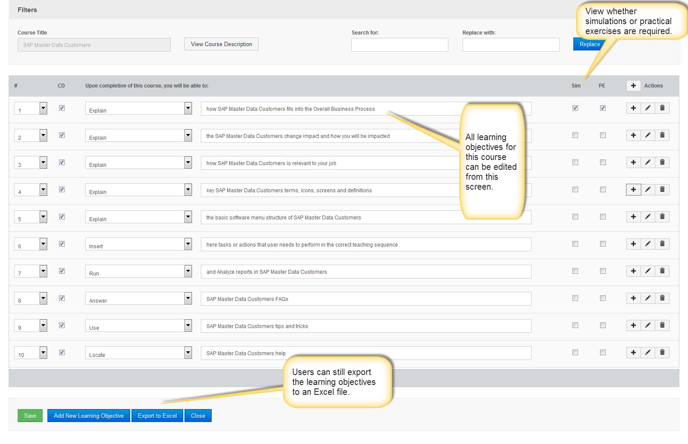
Task: Edit objective 4 with the pencil icon
Action: (x=648, y=190)
